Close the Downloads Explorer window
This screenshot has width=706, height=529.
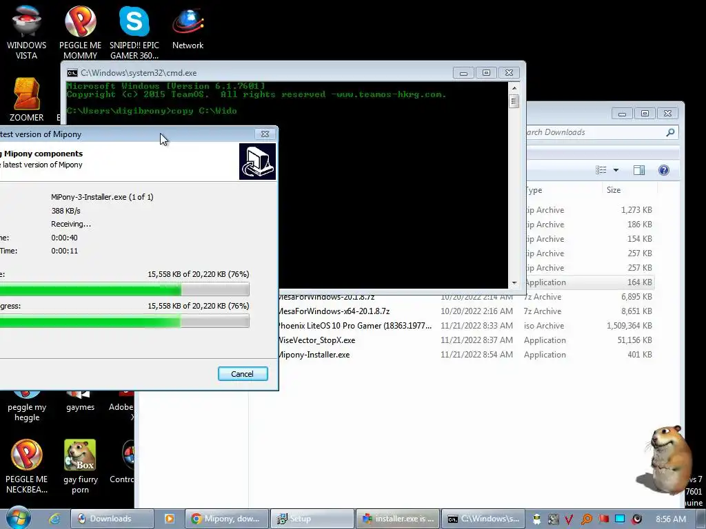coord(667,114)
